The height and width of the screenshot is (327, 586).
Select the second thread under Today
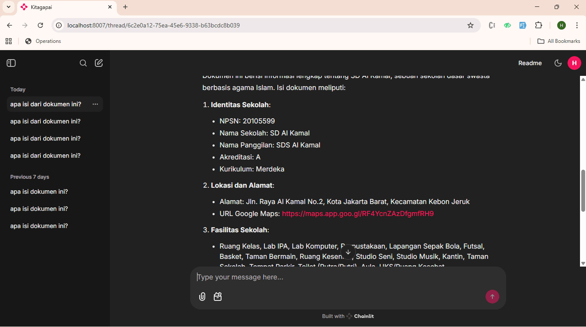click(x=46, y=121)
